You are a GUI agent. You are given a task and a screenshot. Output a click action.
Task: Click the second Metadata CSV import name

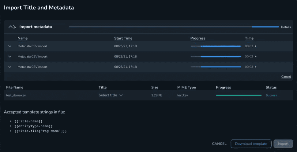click(x=32, y=56)
